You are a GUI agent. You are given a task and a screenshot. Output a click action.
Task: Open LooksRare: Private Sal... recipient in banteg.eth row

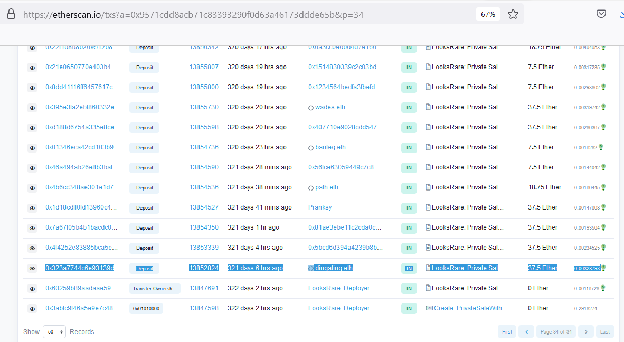[468, 147]
